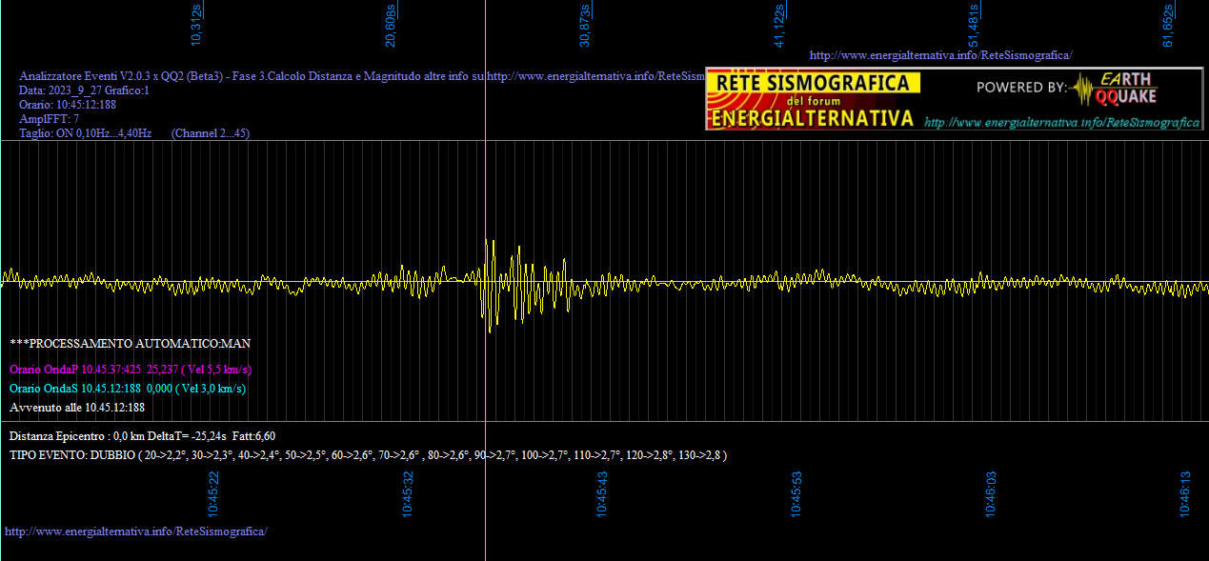Select the Orario: 10:45:12:188 header line
The height and width of the screenshot is (561, 1209).
[x=68, y=105]
